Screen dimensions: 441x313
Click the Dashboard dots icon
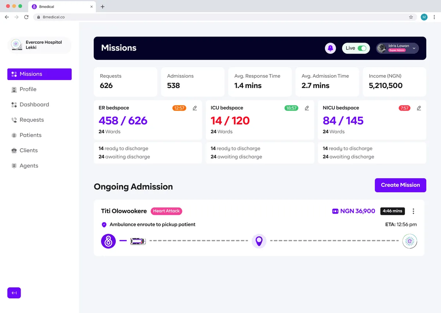coord(14,105)
